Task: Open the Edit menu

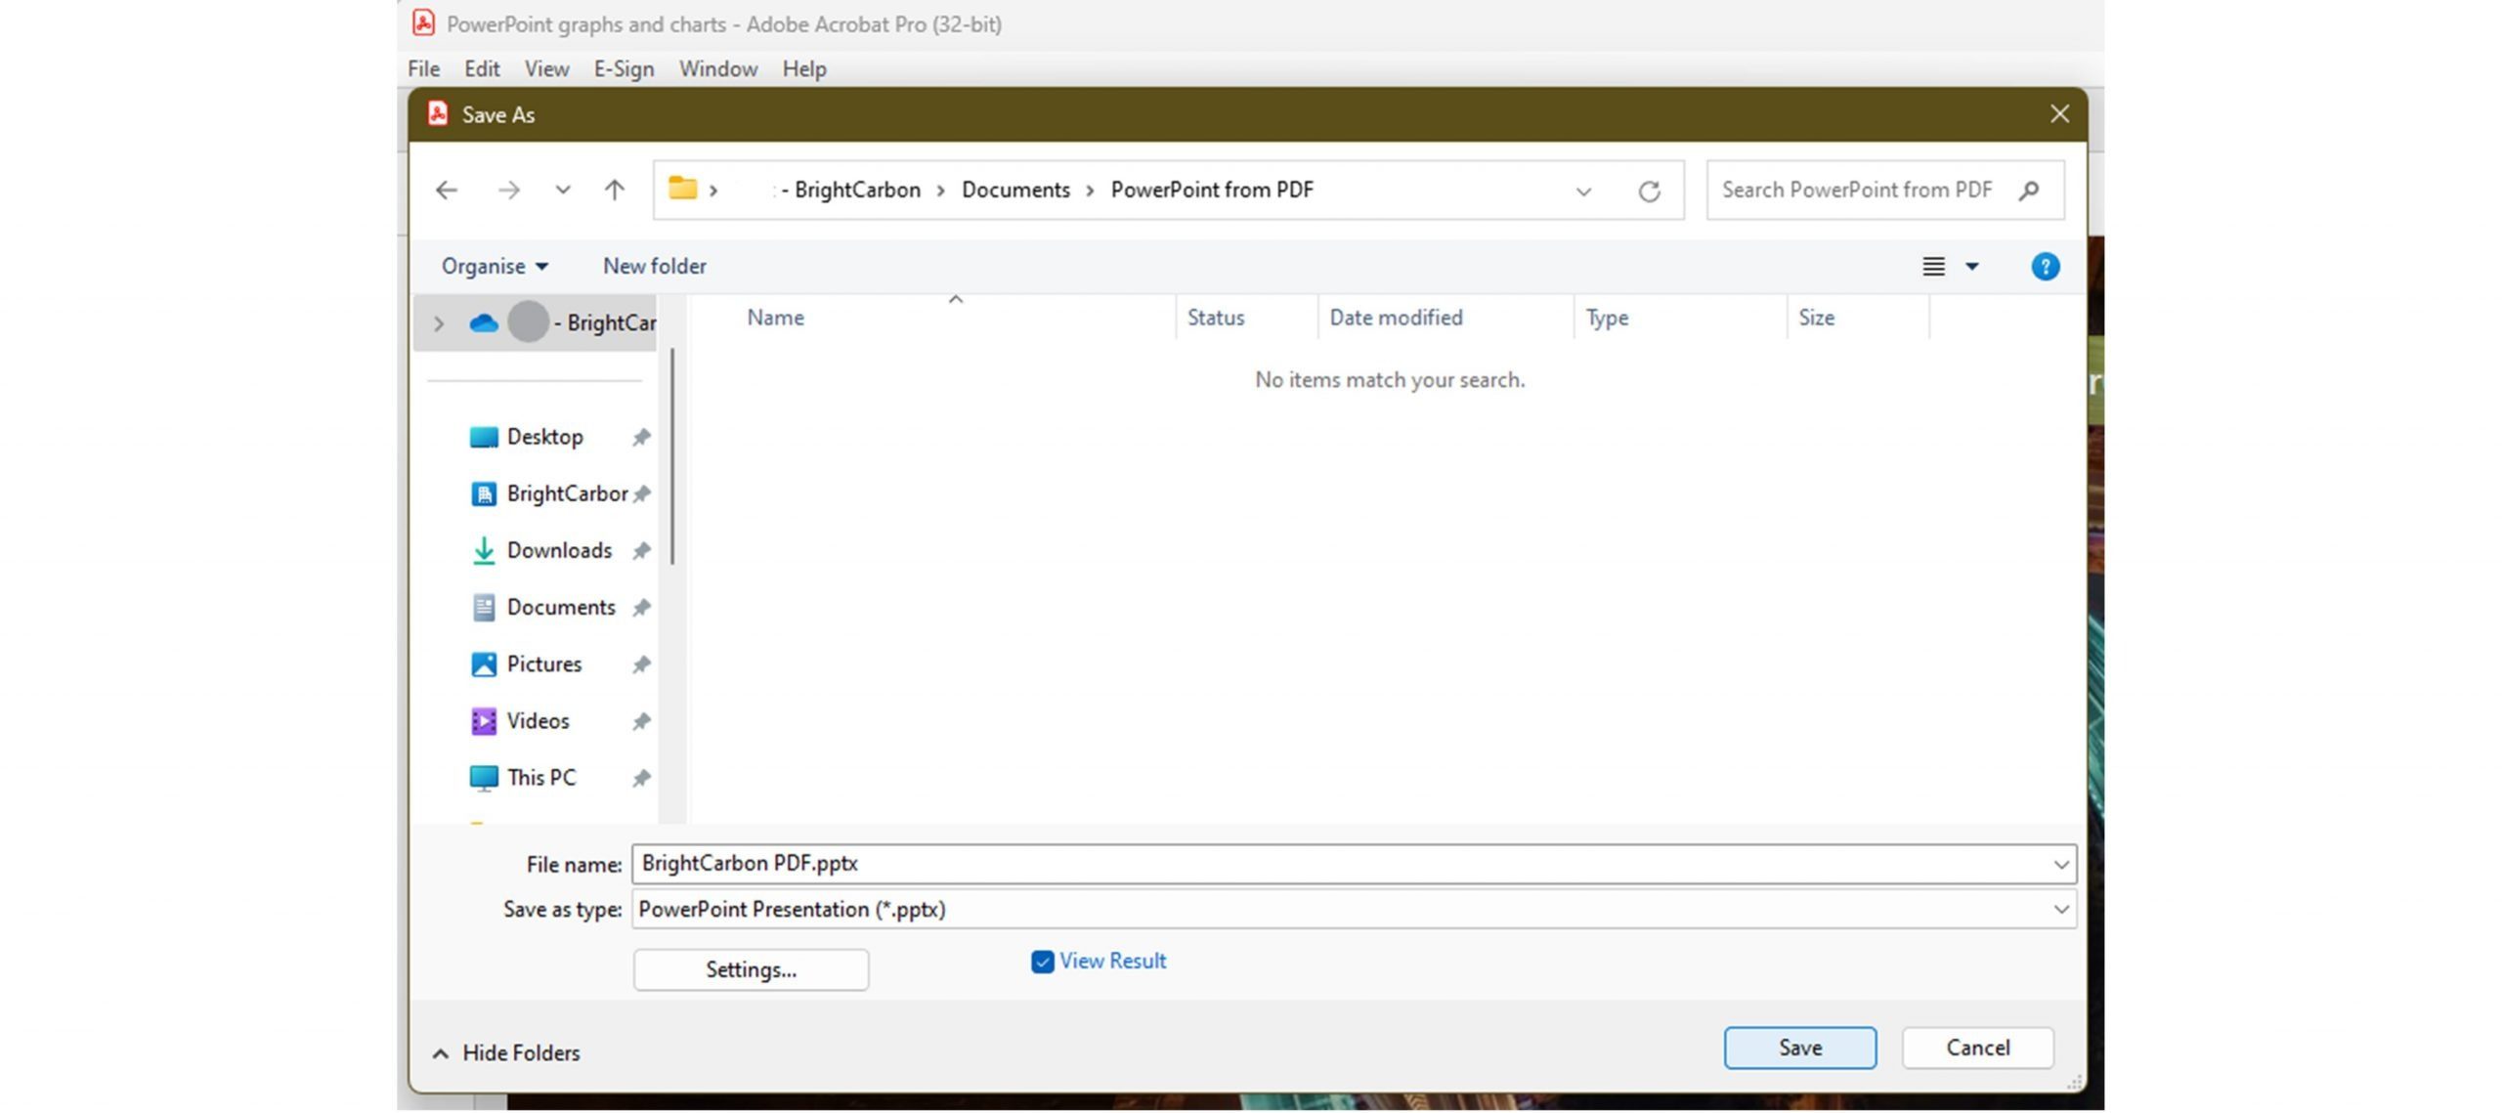Action: pyautogui.click(x=482, y=68)
